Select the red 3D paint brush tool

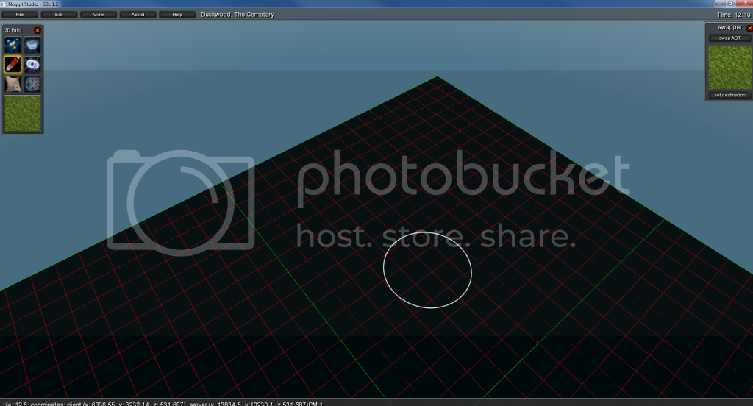coord(13,65)
